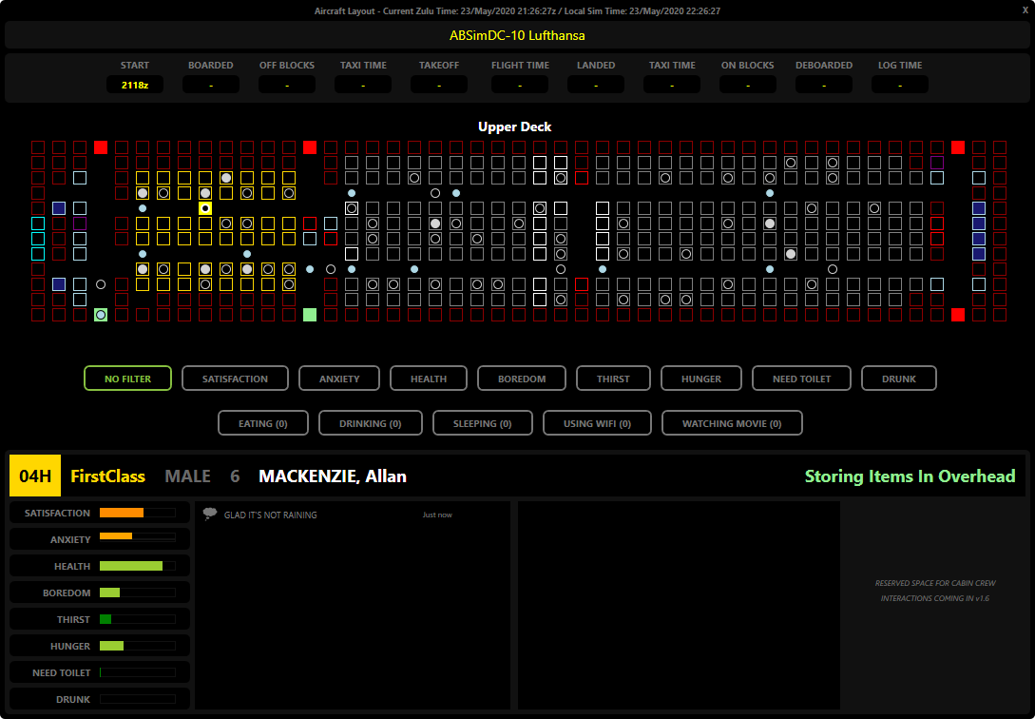Click the TAKEOFF time field

pyautogui.click(x=439, y=86)
